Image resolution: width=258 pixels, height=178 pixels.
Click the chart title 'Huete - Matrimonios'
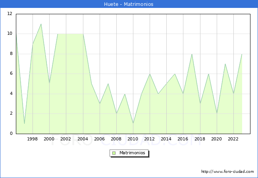129,4
